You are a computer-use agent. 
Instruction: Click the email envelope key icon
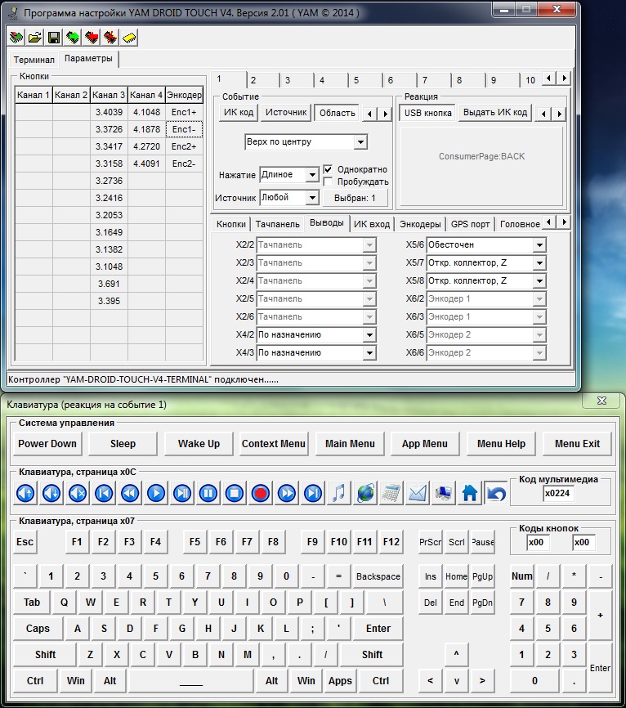tap(418, 493)
